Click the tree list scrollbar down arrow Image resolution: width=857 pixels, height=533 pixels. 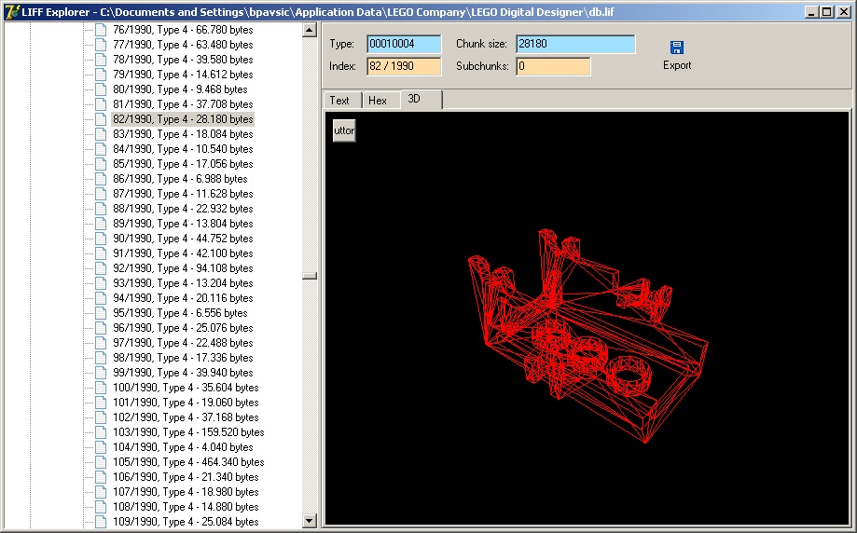coord(310,520)
